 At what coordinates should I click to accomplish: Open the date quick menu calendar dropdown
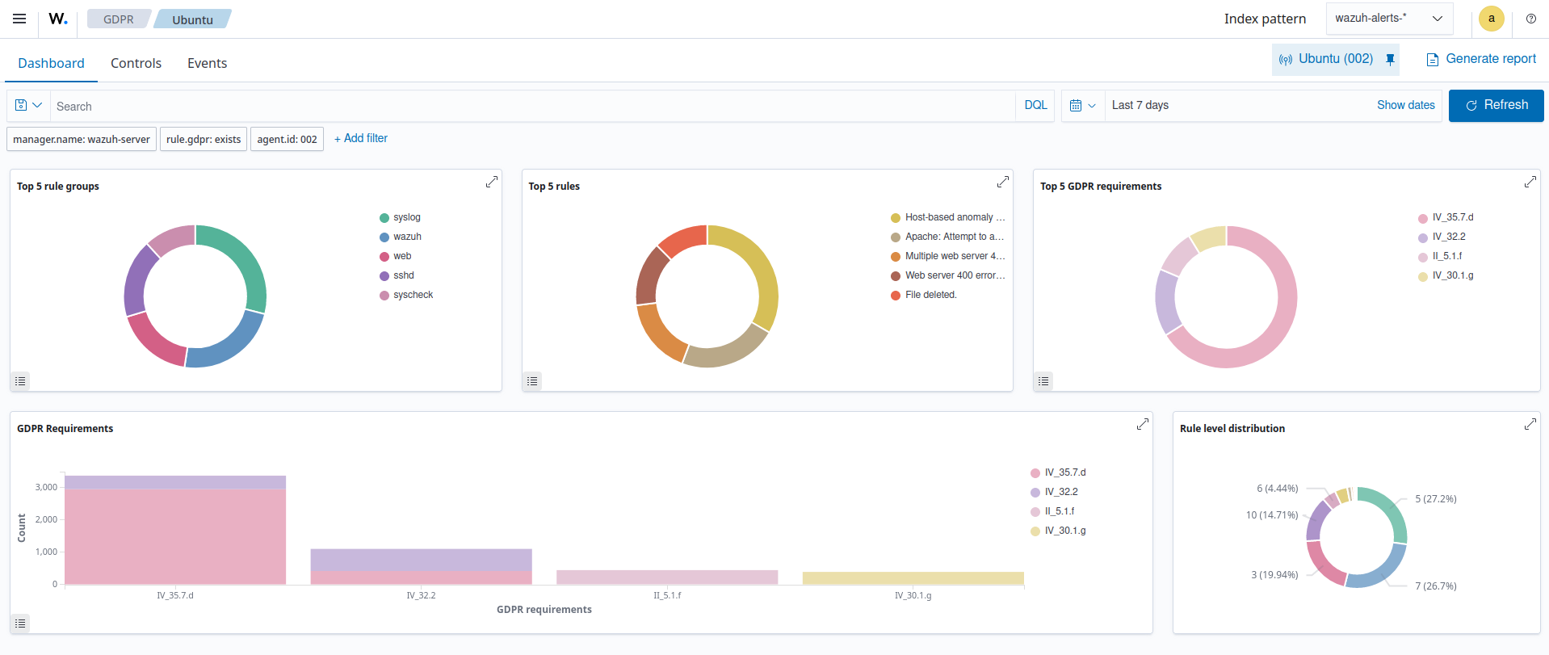(1082, 106)
